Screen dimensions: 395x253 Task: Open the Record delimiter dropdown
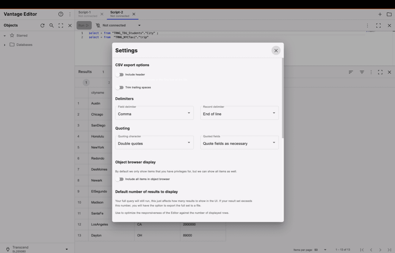coord(239,113)
